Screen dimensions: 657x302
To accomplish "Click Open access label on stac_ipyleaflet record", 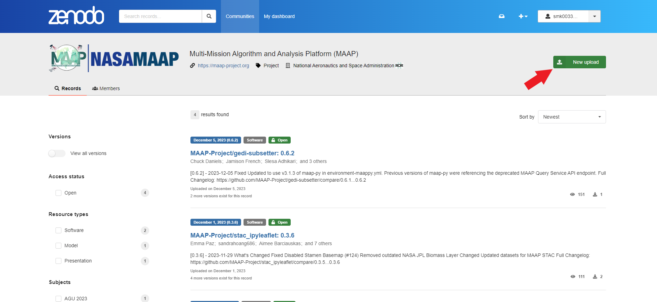I will click(280, 222).
